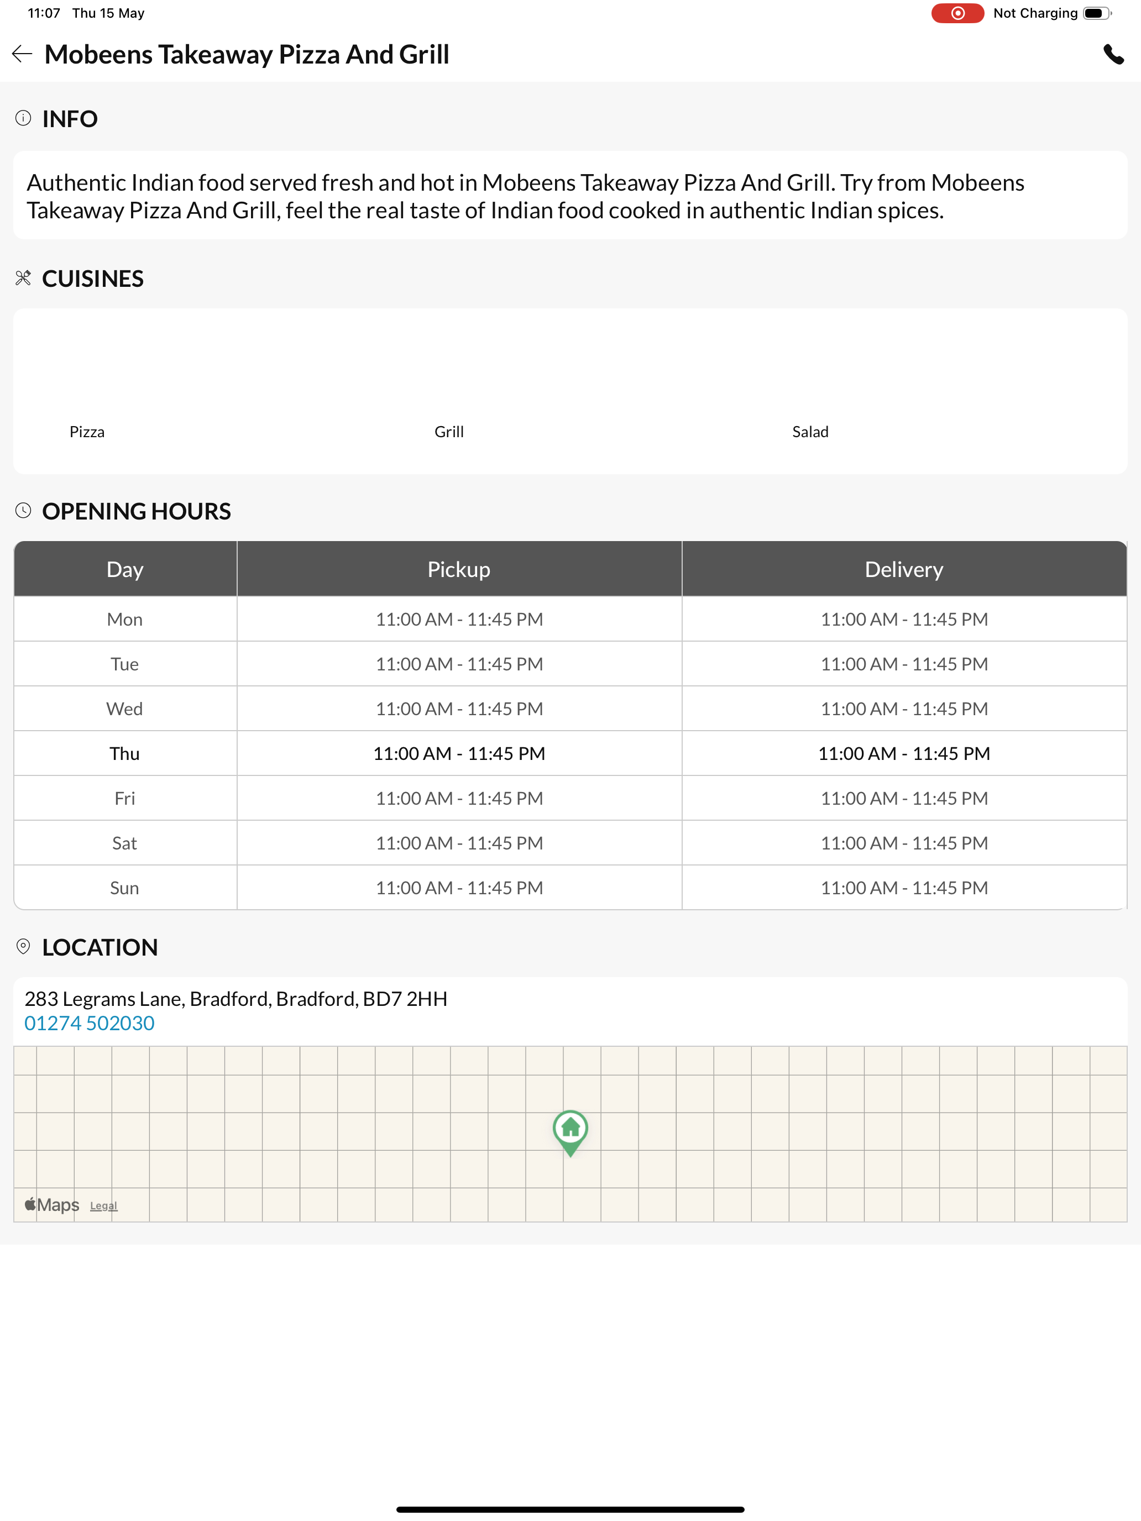The width and height of the screenshot is (1141, 1521).
Task: Open the Apple Maps logo
Action: tap(53, 1205)
